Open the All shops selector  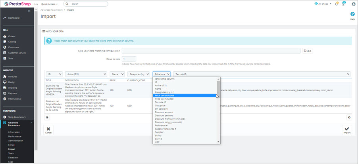click(x=323, y=4)
